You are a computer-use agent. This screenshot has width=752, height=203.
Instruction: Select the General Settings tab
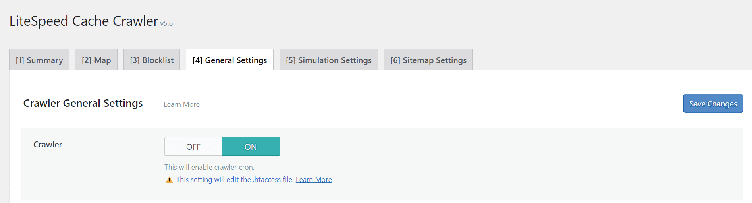[x=229, y=60]
